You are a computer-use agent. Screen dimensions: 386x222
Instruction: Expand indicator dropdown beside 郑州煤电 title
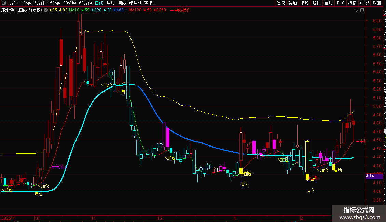pyautogui.click(x=46, y=10)
